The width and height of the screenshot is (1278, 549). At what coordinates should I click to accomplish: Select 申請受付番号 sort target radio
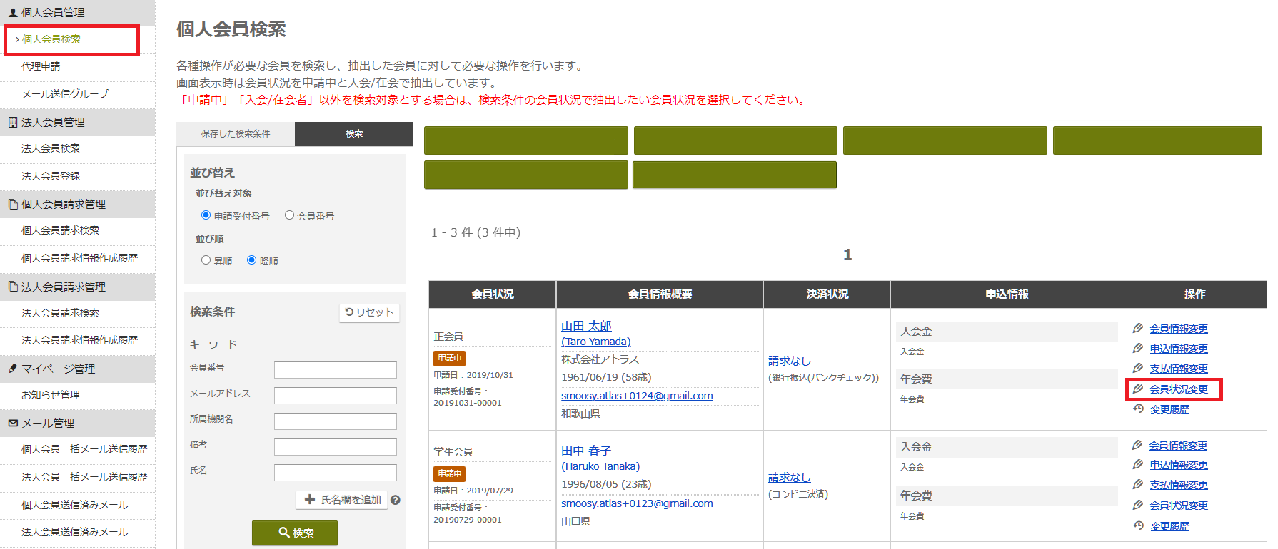pyautogui.click(x=206, y=215)
